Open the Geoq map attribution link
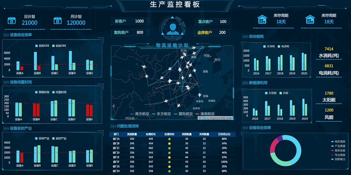Image resolution: width=351 pixels, height=175 pixels. tap(205, 118)
